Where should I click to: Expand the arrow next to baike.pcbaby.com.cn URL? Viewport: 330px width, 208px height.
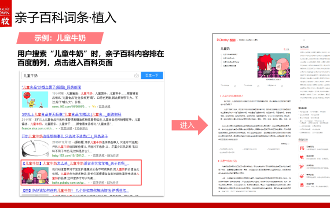(x=89, y=183)
